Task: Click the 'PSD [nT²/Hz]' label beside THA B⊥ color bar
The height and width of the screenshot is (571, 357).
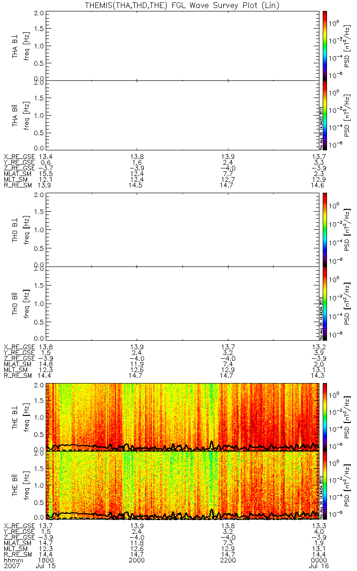Action: pyautogui.click(x=348, y=45)
